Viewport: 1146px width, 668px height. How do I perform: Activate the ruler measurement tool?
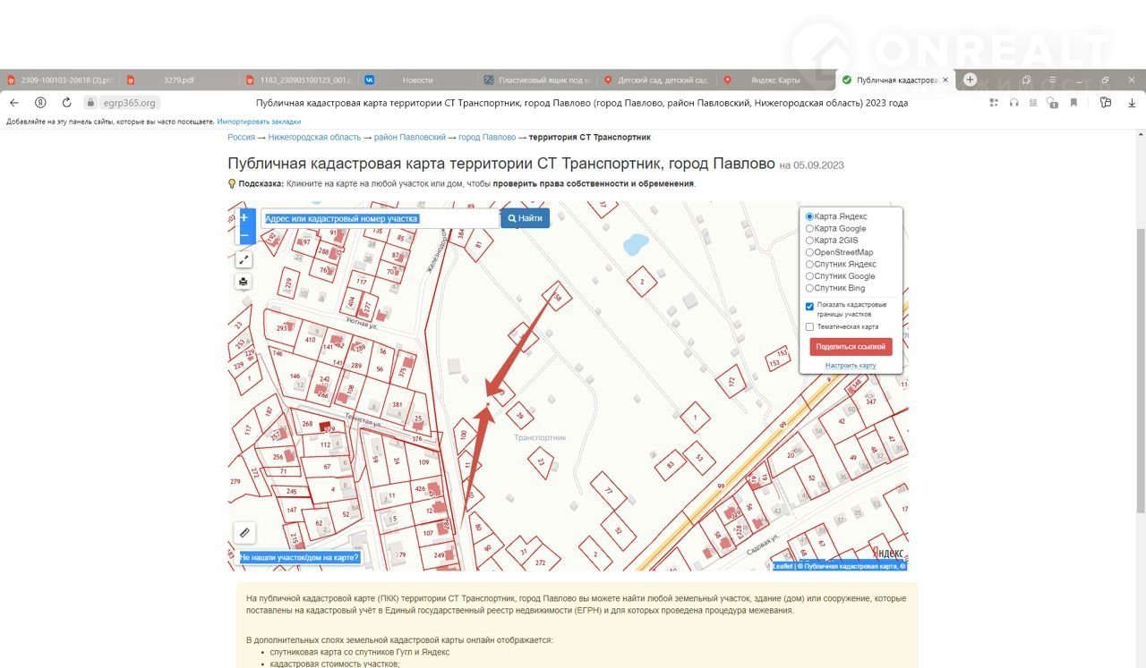244,532
